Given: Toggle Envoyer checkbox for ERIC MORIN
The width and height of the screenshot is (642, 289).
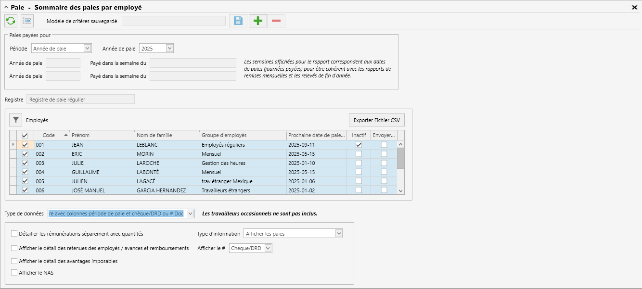Looking at the screenshot, I should coord(384,154).
